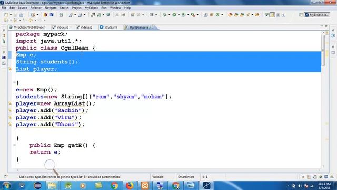Open the Refactor menu

36,8
